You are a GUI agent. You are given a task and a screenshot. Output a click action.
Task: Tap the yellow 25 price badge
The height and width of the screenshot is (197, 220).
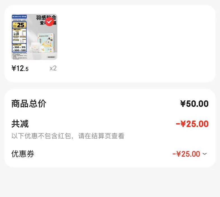click(x=19, y=25)
